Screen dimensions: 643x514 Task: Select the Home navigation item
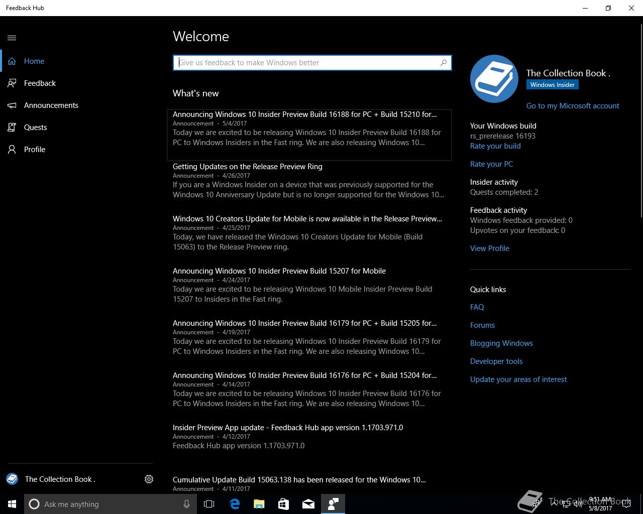click(x=79, y=61)
